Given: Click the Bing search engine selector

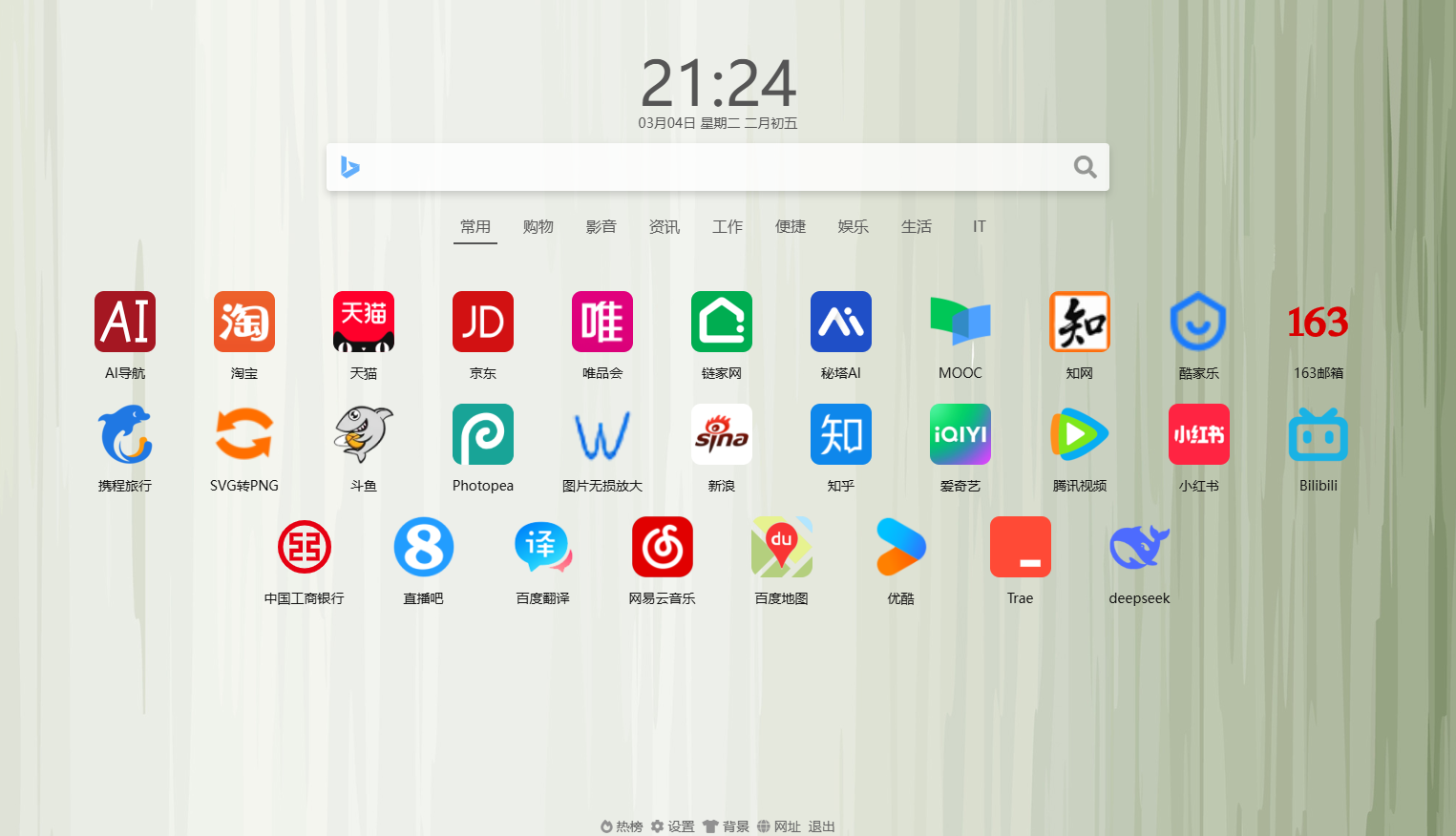Looking at the screenshot, I should 350,167.
